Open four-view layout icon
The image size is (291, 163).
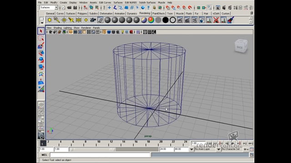pos(41,112)
